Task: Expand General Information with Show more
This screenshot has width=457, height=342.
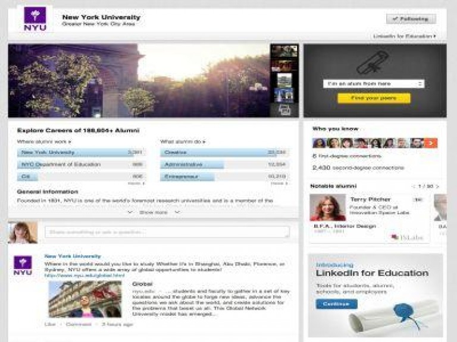Action: pyautogui.click(x=153, y=212)
